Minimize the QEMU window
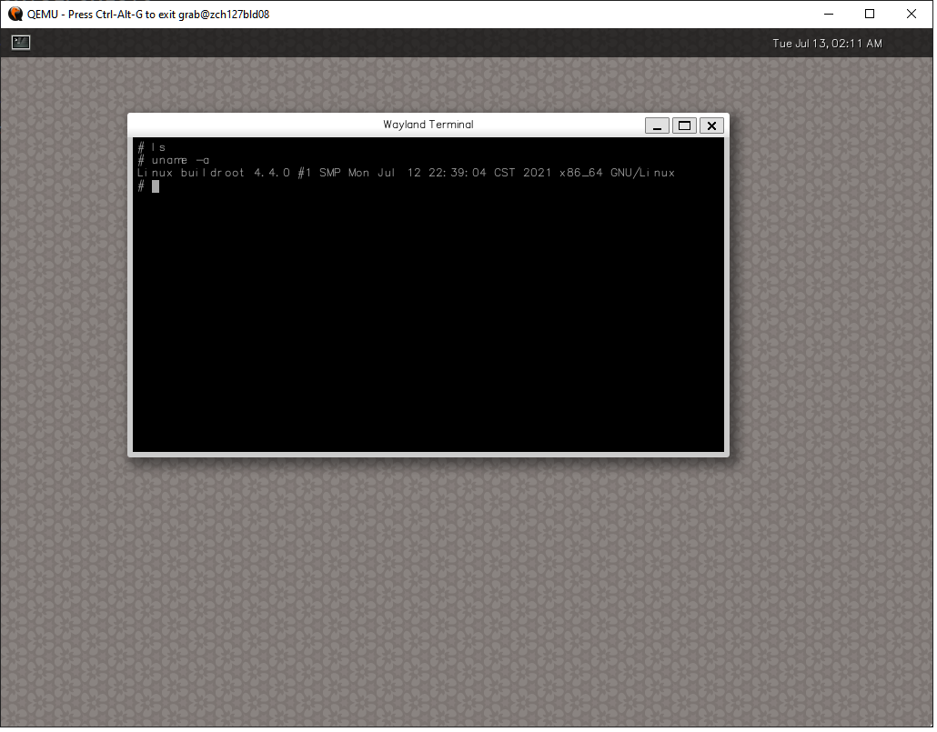 click(829, 14)
